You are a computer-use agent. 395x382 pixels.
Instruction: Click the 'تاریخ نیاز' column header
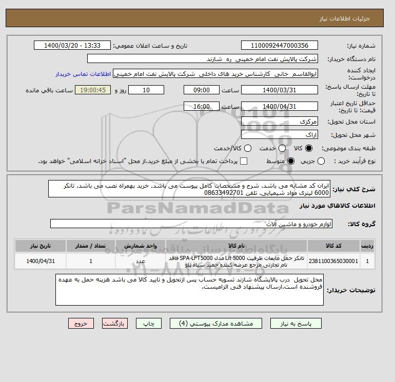point(41,246)
